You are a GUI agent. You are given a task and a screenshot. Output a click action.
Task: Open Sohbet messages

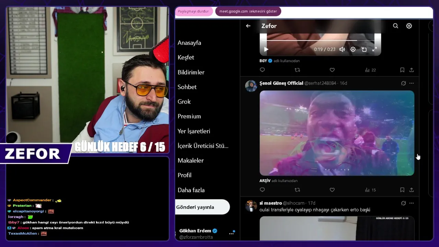click(x=187, y=87)
